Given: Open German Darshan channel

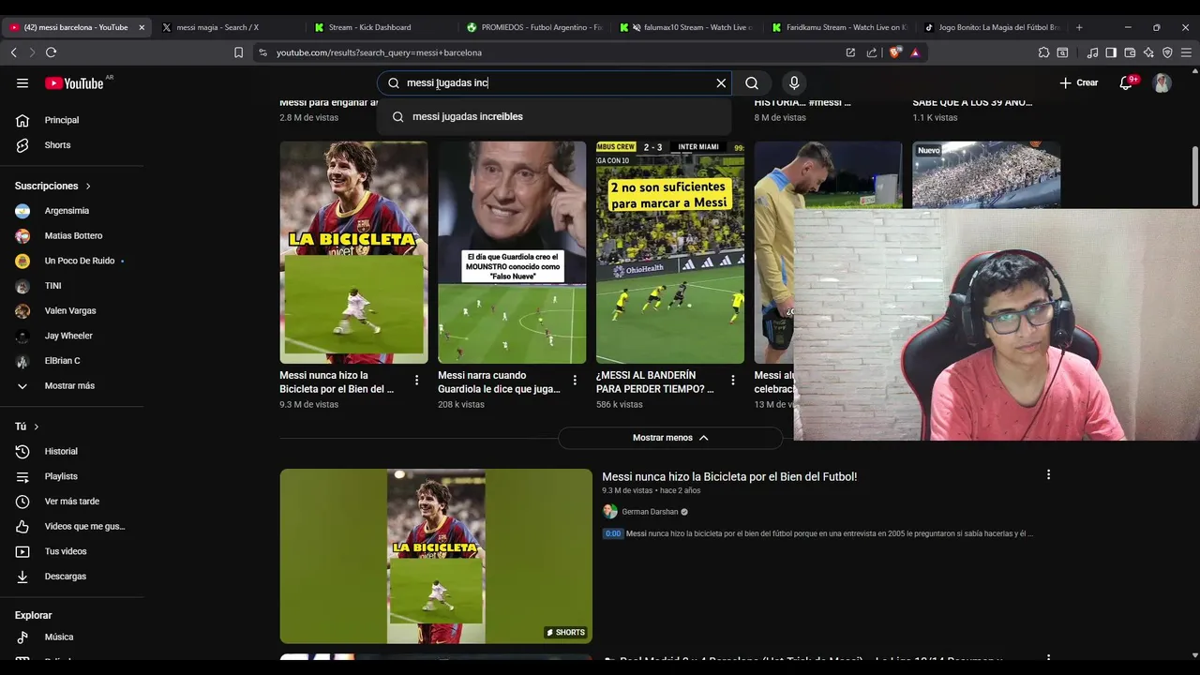Looking at the screenshot, I should click(650, 512).
